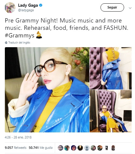Open Lady Gaga's profile avatar
This screenshot has width=135, height=154.
point(10,8)
